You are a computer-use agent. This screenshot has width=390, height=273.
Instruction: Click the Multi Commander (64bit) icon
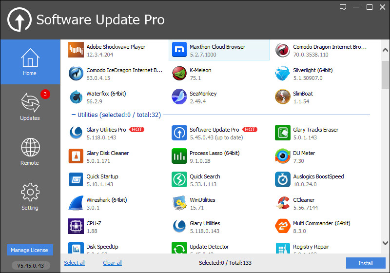point(283,226)
